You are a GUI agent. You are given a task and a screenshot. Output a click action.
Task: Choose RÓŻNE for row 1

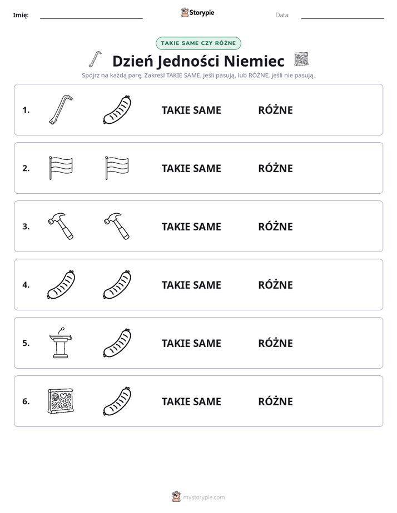point(275,110)
